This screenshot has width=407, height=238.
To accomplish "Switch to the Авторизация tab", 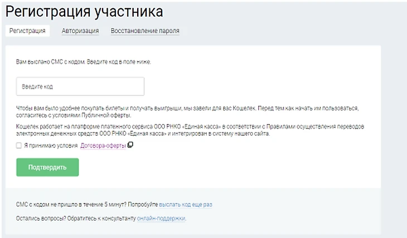I will 80,31.
